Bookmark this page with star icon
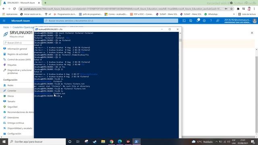Viewport: 258px width, 145px height. [231, 9]
